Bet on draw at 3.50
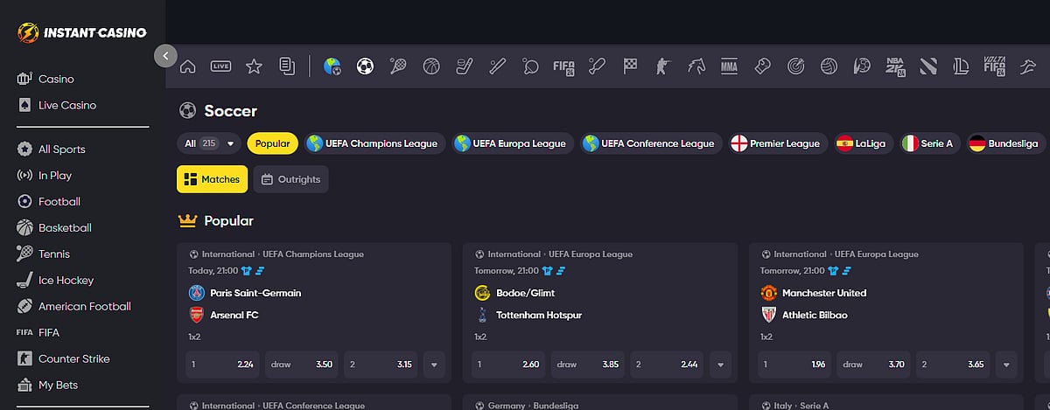Screen dimensions: 1050x410 point(302,365)
